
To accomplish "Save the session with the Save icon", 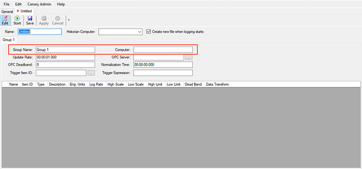I will tap(30, 21).
